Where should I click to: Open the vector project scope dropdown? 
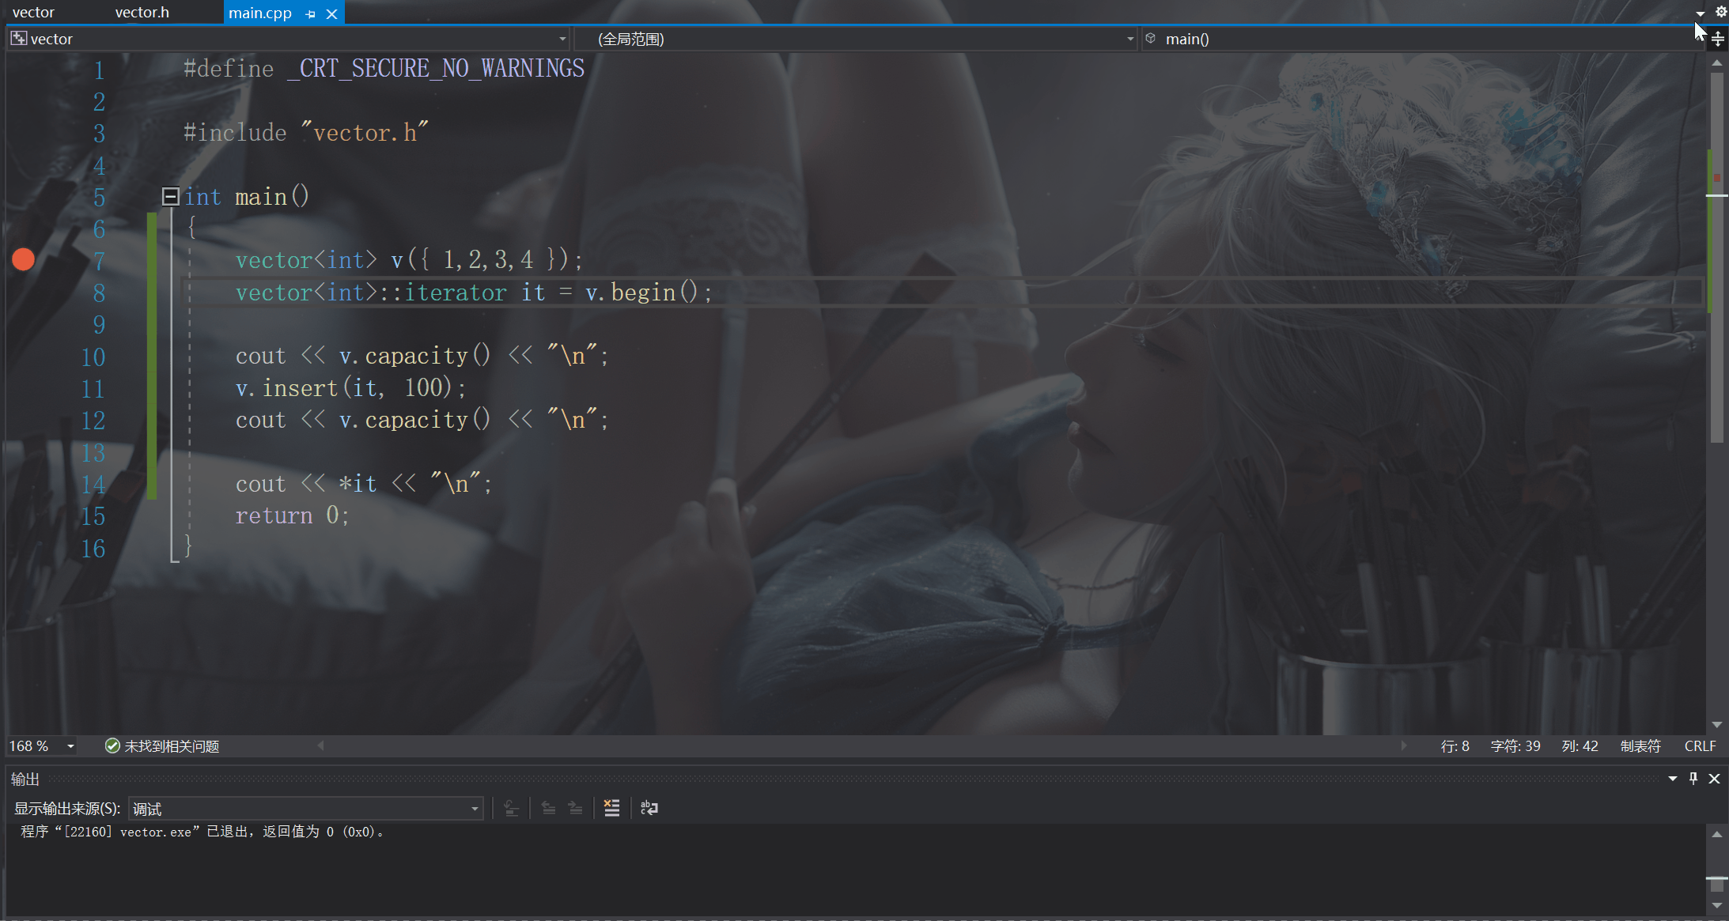[562, 39]
